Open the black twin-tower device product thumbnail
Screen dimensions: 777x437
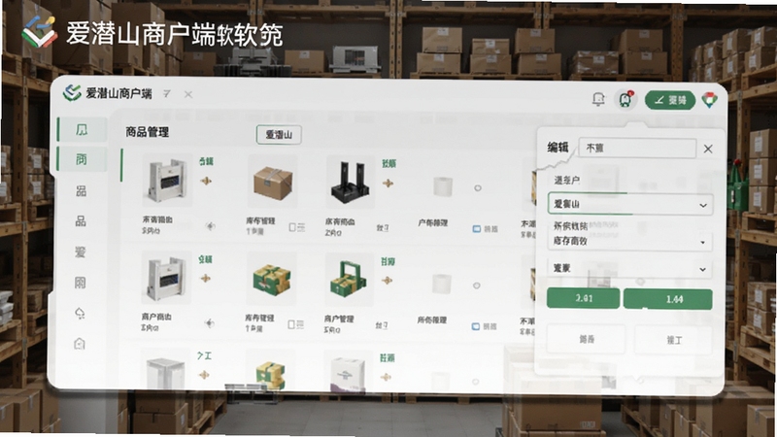point(351,182)
